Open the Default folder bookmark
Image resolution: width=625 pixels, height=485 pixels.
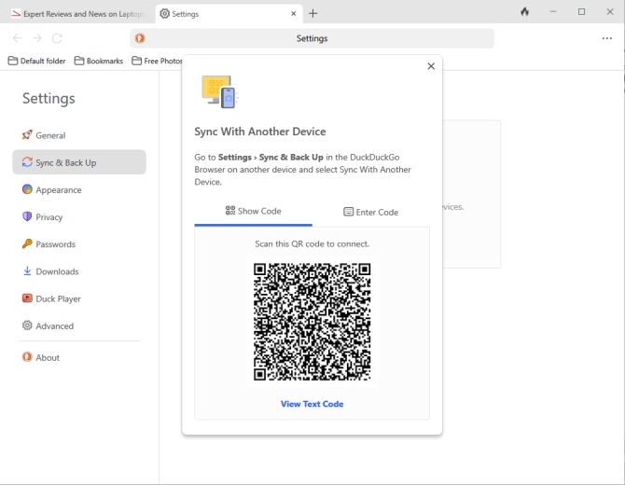pos(37,61)
